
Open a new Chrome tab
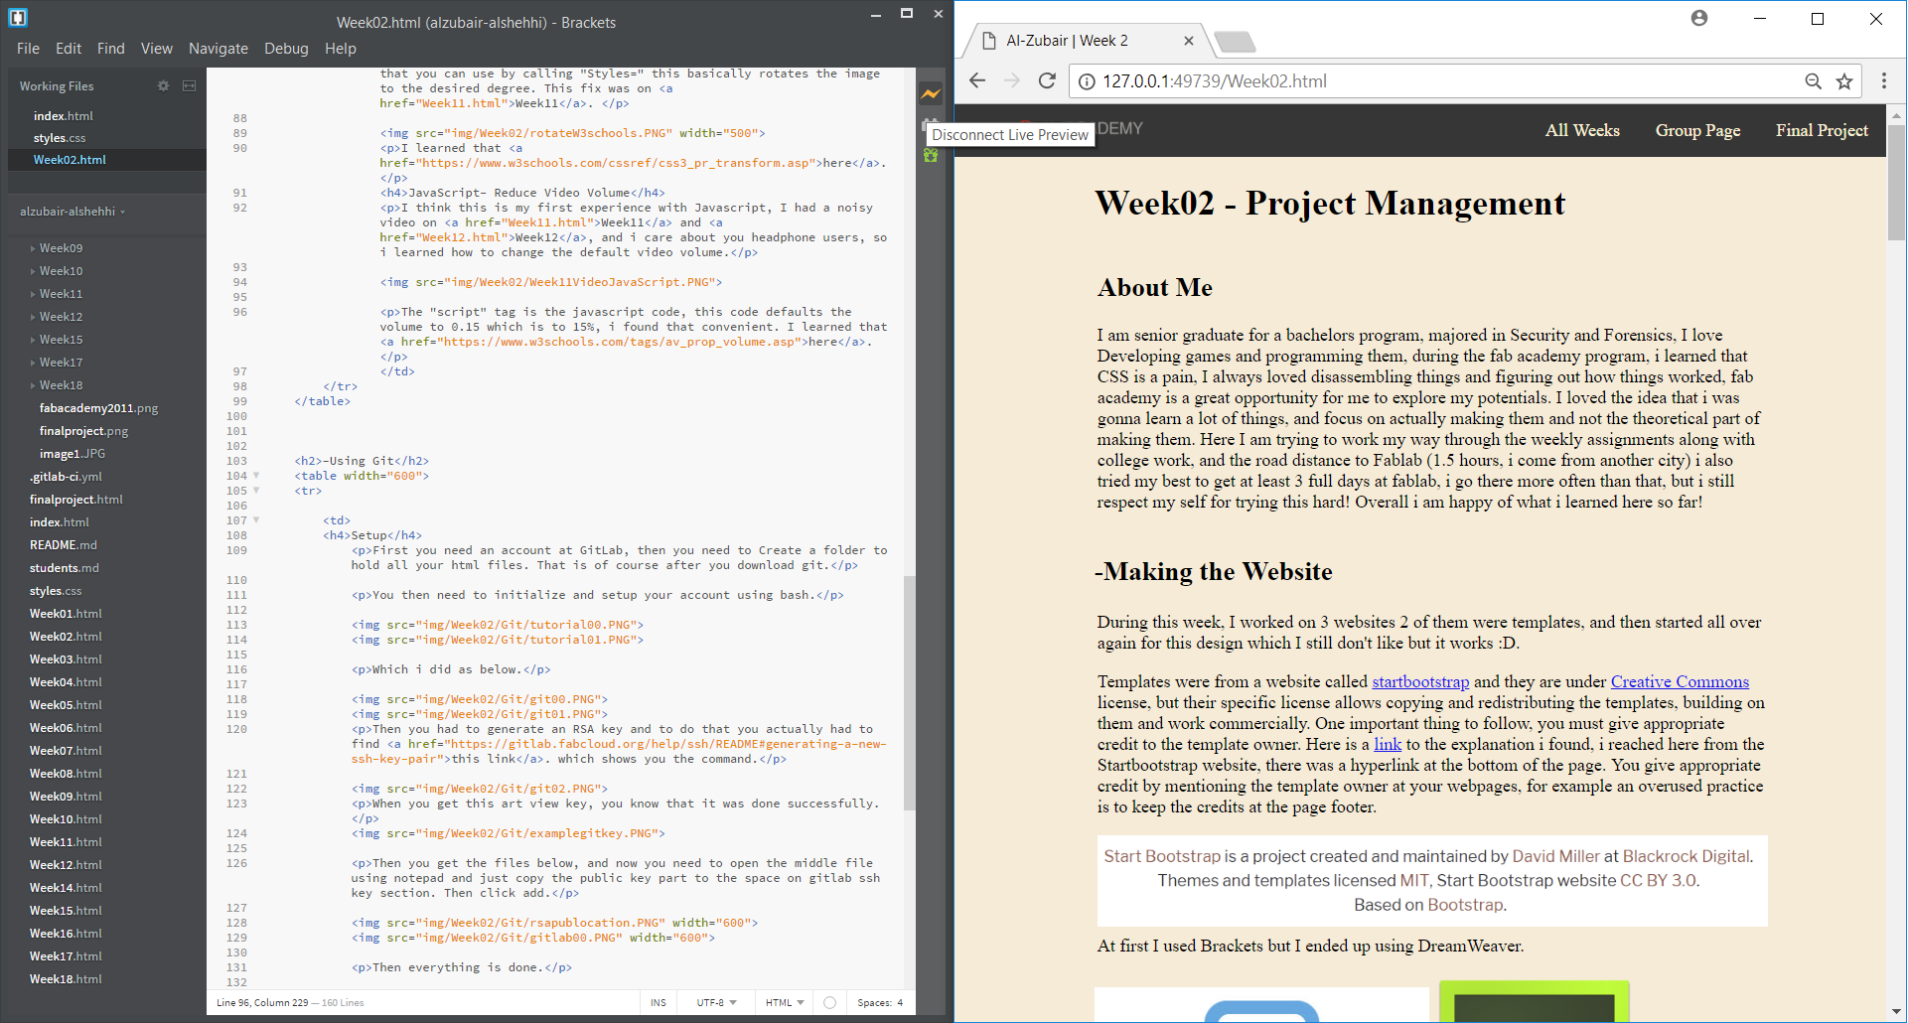1235,42
